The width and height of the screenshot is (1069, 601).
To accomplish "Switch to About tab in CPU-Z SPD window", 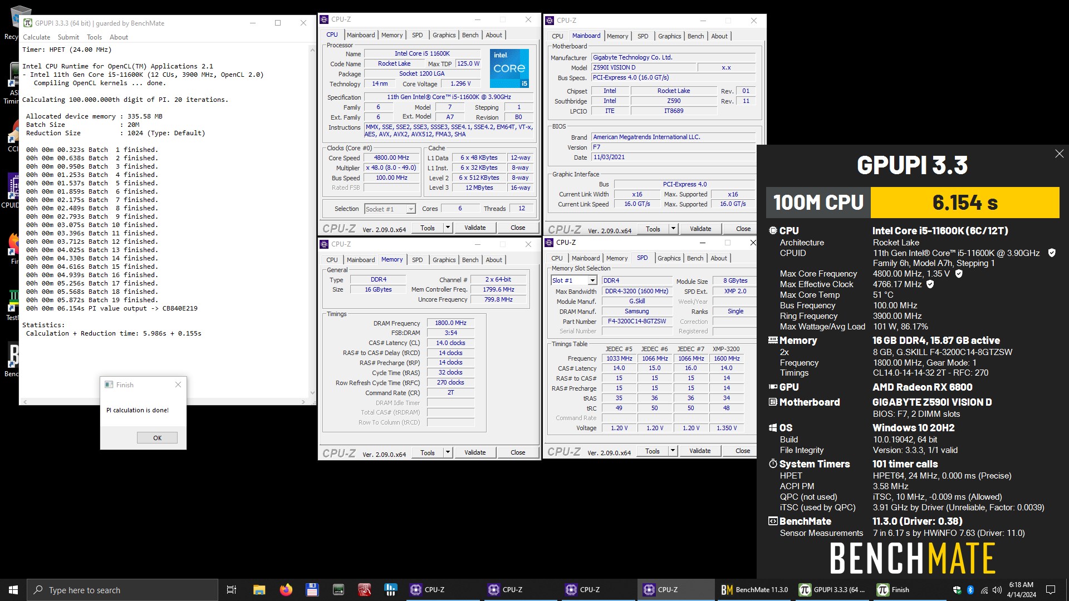I will pyautogui.click(x=719, y=258).
